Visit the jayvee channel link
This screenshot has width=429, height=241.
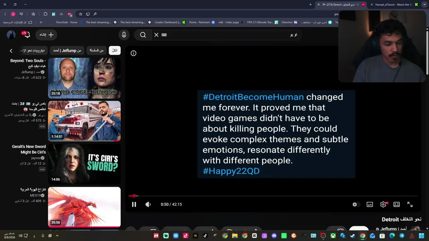coord(36,158)
